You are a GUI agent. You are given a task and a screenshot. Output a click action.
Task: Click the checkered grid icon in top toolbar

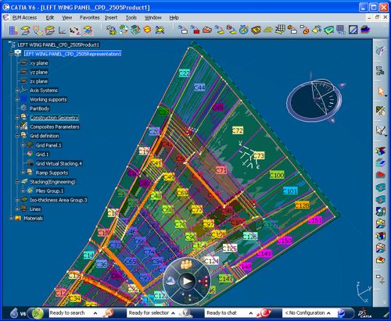[x=281, y=30]
